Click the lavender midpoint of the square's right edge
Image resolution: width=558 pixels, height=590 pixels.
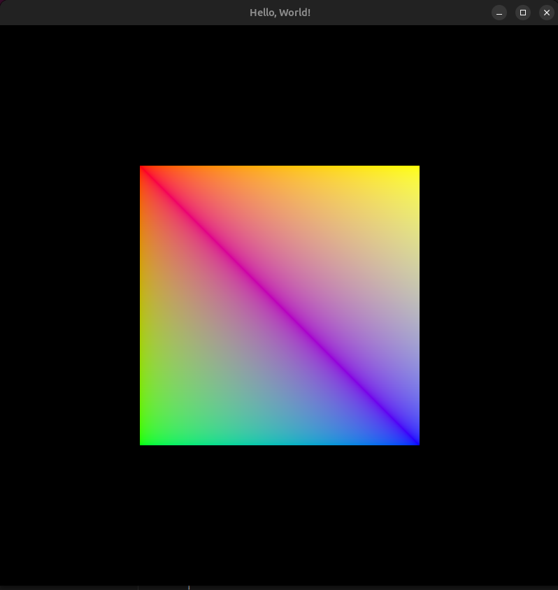415,305
